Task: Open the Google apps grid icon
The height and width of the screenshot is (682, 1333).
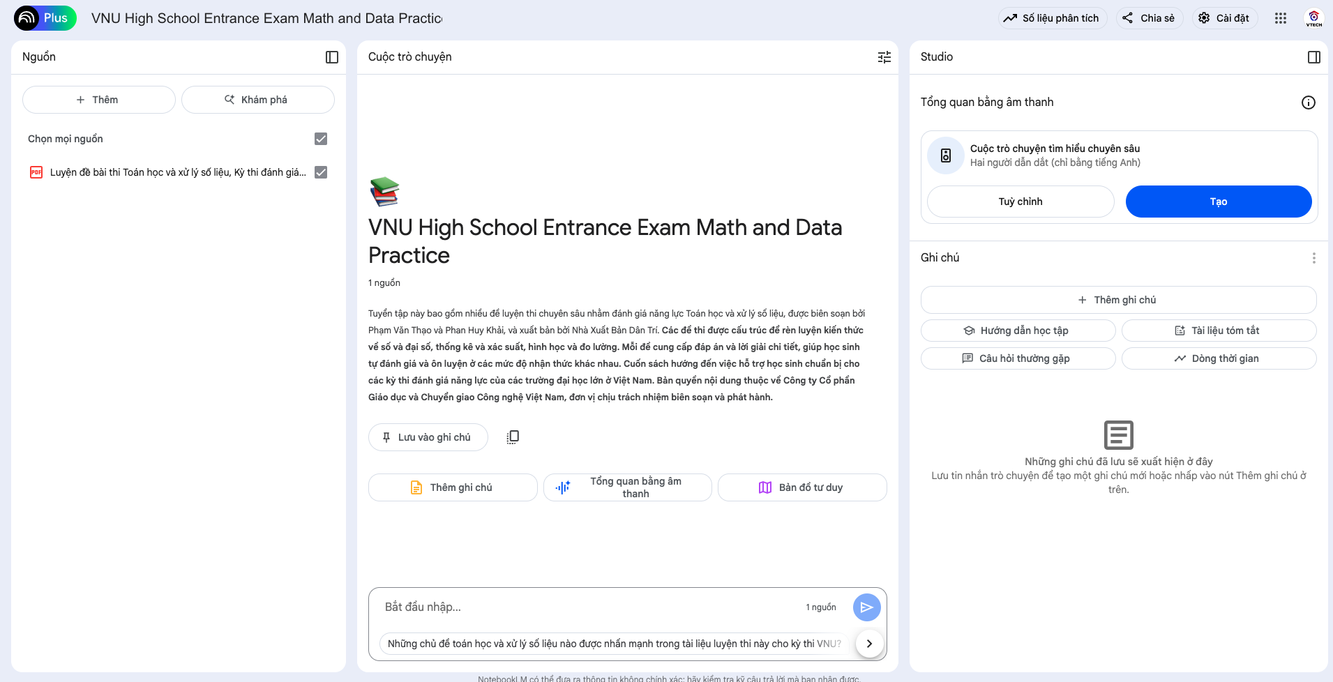Action: [1281, 18]
